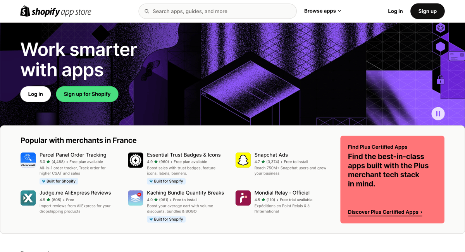This screenshot has width=465, height=252.
Task: Focus the Search apps, guides, and more field
Action: pyautogui.click(x=217, y=11)
